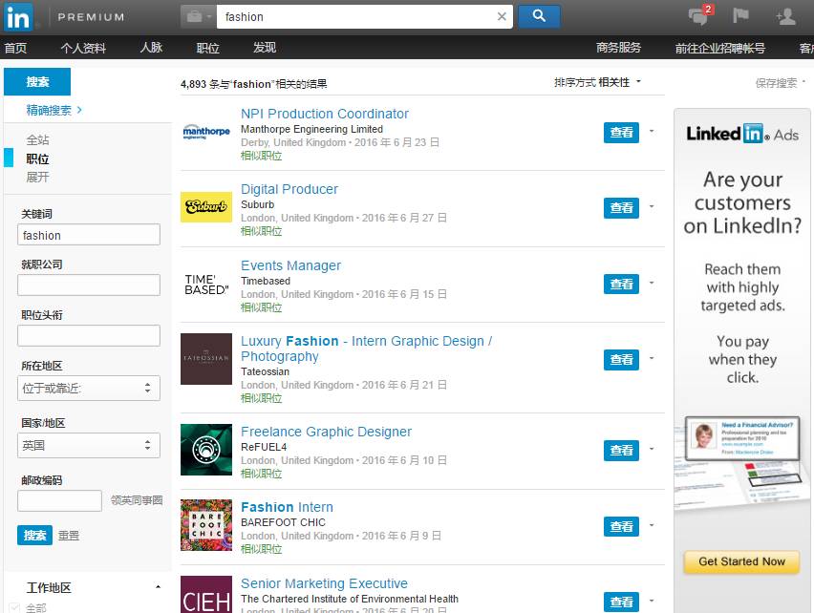Click the add connections person icon
Screen dimensions: 814x613
click(785, 16)
